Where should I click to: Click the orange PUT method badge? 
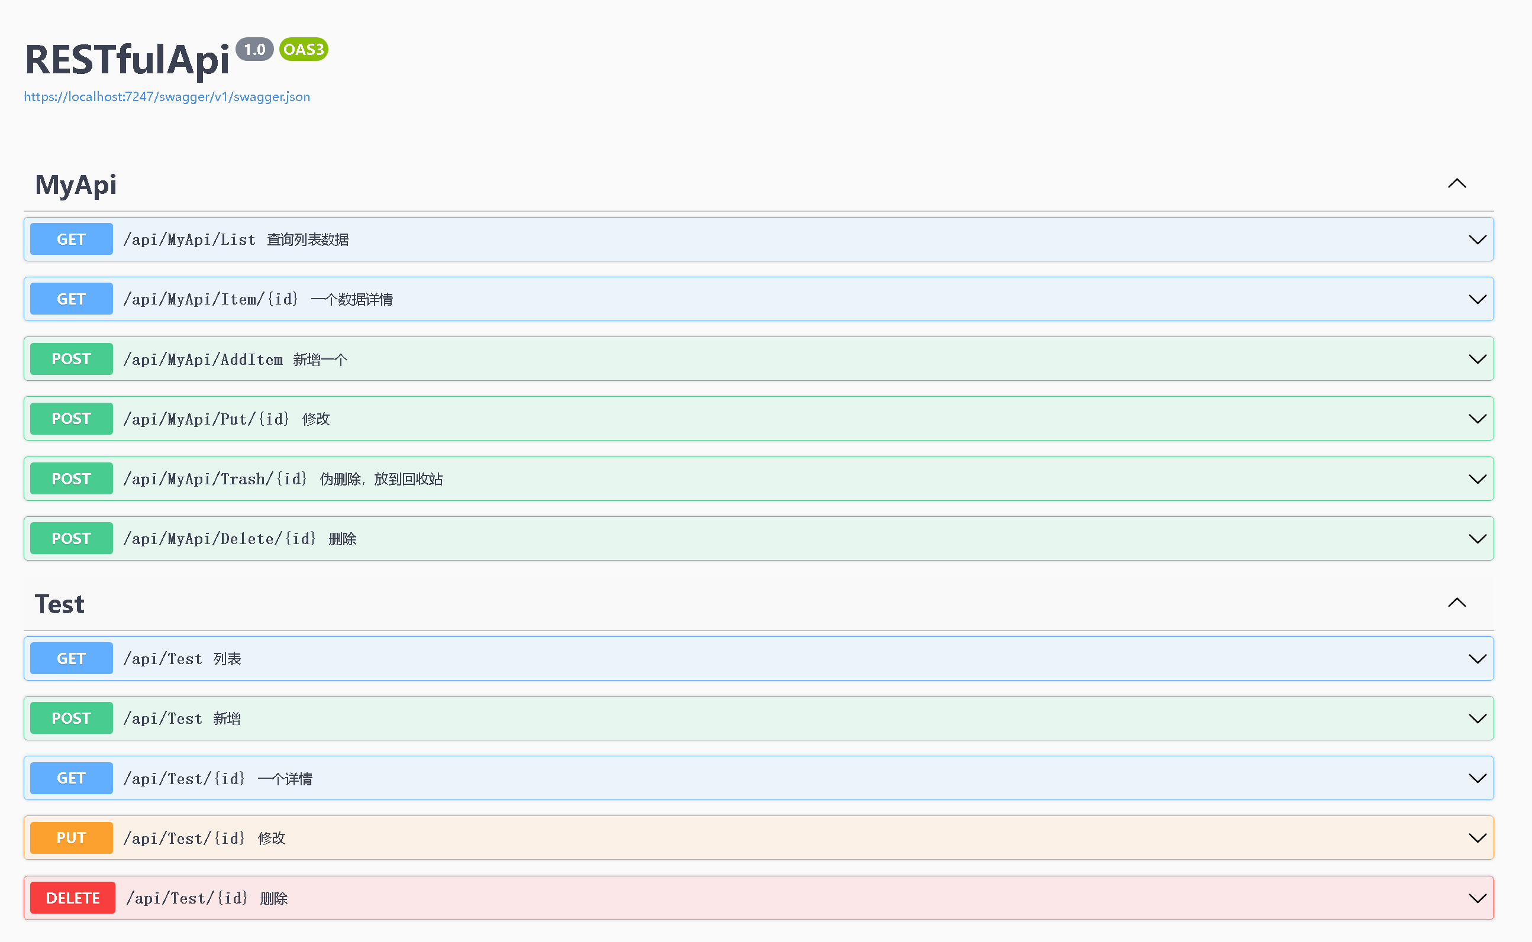click(71, 838)
